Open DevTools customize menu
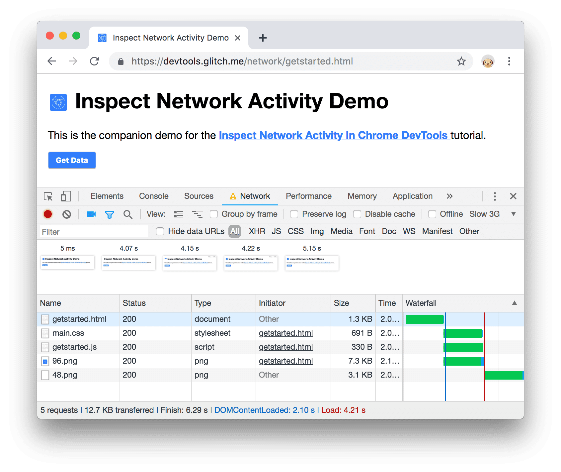 tap(495, 196)
